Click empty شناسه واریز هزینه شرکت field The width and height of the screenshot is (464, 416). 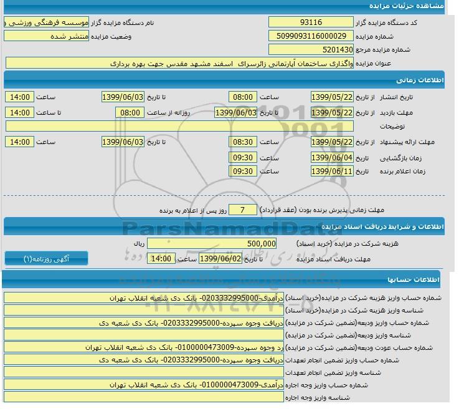coord(144,310)
